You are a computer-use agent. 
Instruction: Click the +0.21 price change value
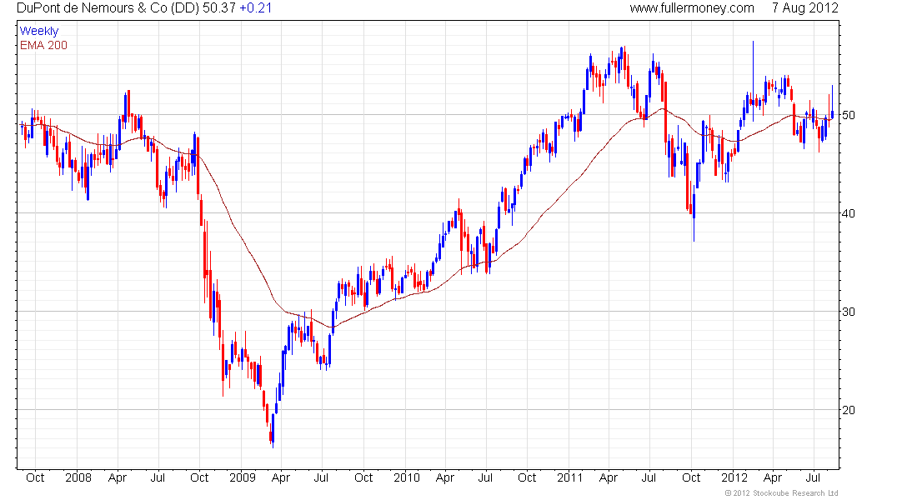tap(256, 8)
